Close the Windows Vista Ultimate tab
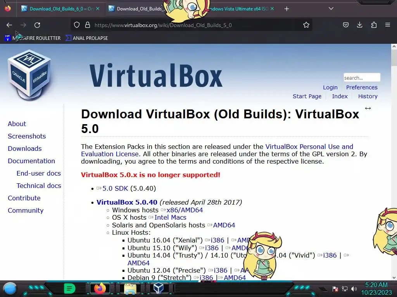This screenshot has width=397, height=297. [x=272, y=9]
